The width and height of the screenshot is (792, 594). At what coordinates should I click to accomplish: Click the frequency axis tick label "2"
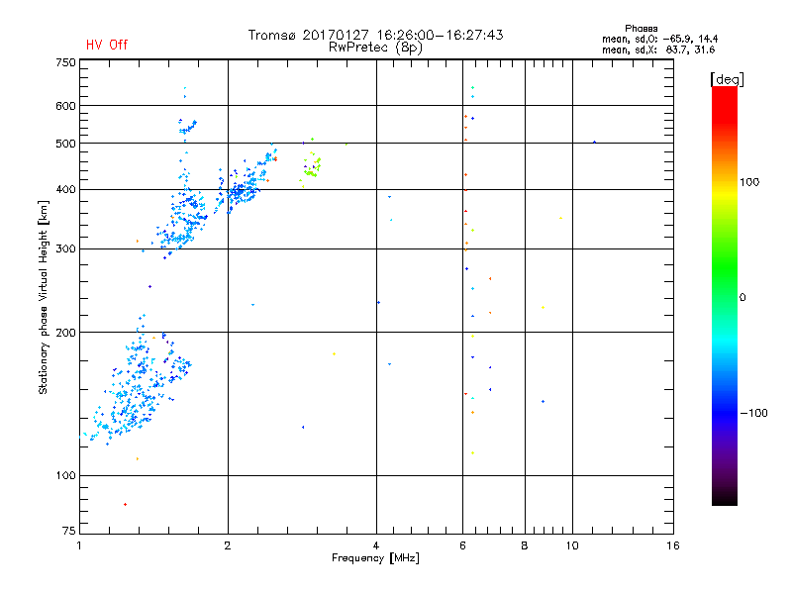(x=228, y=545)
